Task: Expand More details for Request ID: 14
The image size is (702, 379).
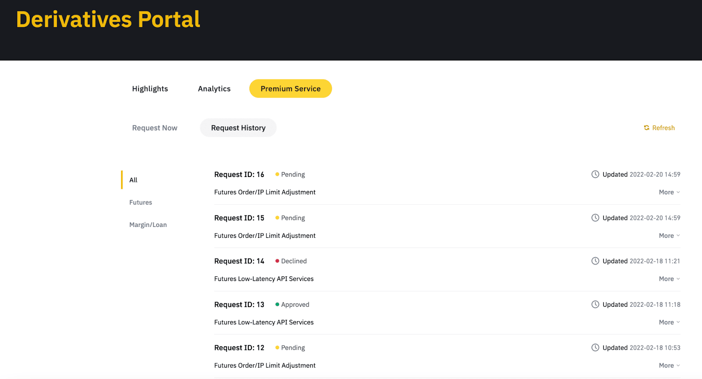Action: tap(670, 279)
